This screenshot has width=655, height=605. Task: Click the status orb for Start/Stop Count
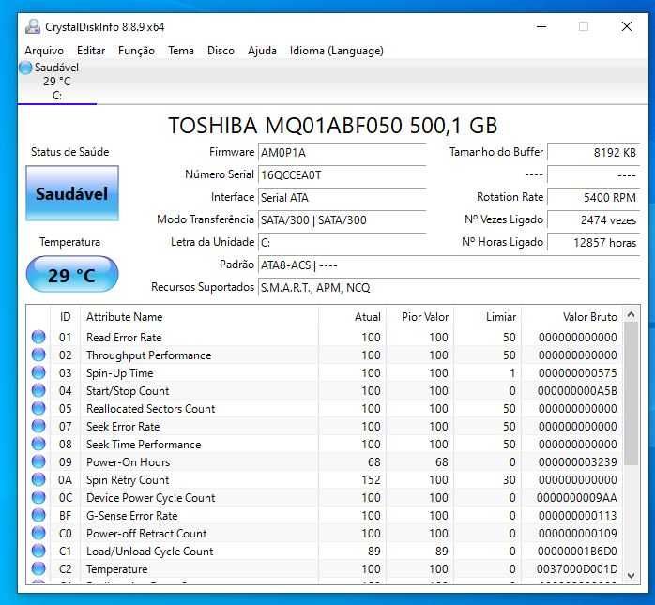(x=38, y=391)
